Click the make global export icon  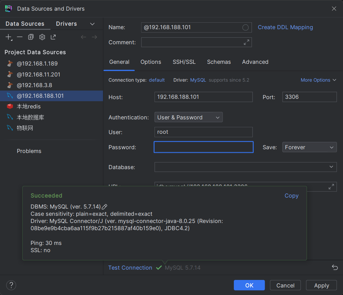point(53,37)
